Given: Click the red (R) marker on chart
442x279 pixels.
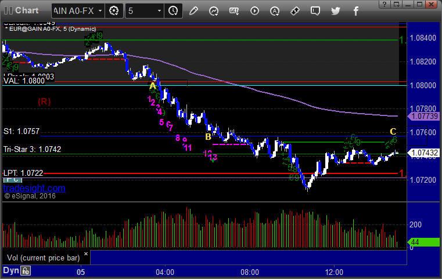Looking at the screenshot, I should tap(44, 102).
